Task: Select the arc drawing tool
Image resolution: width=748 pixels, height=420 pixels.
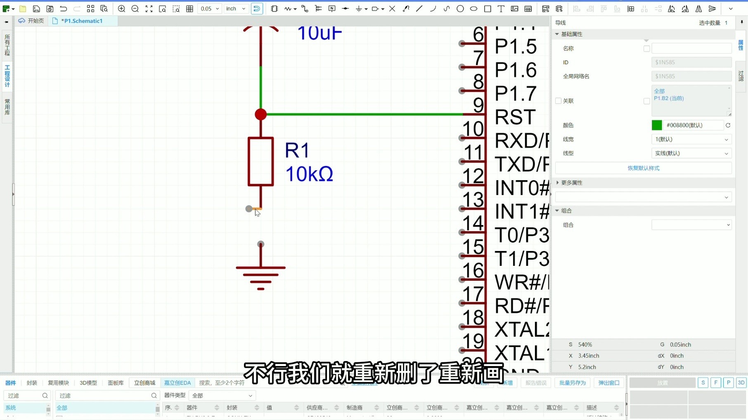Action: click(x=433, y=9)
